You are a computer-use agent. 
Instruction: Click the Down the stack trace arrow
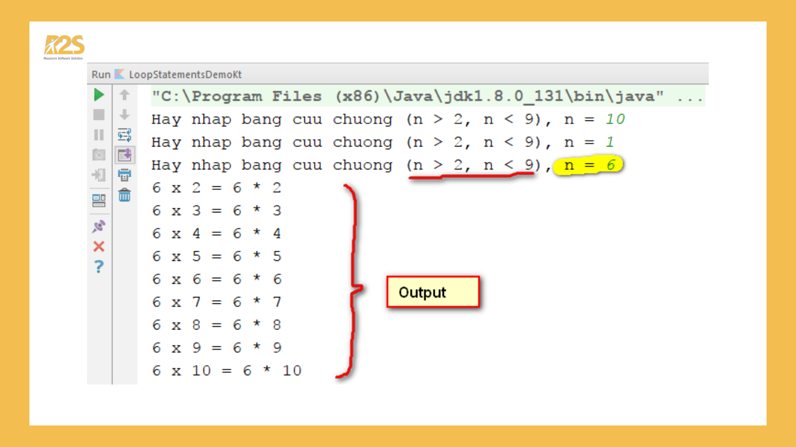124,115
